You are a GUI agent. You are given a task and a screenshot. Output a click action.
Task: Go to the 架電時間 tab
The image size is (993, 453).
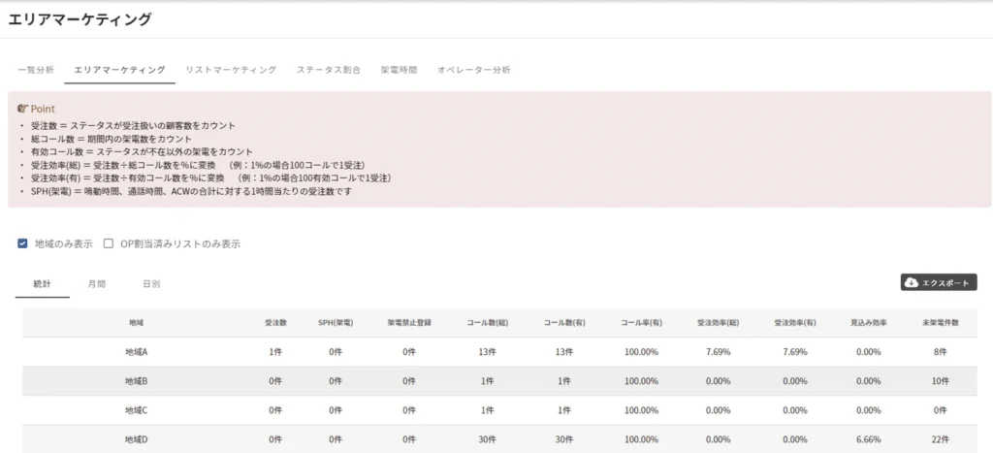point(399,70)
